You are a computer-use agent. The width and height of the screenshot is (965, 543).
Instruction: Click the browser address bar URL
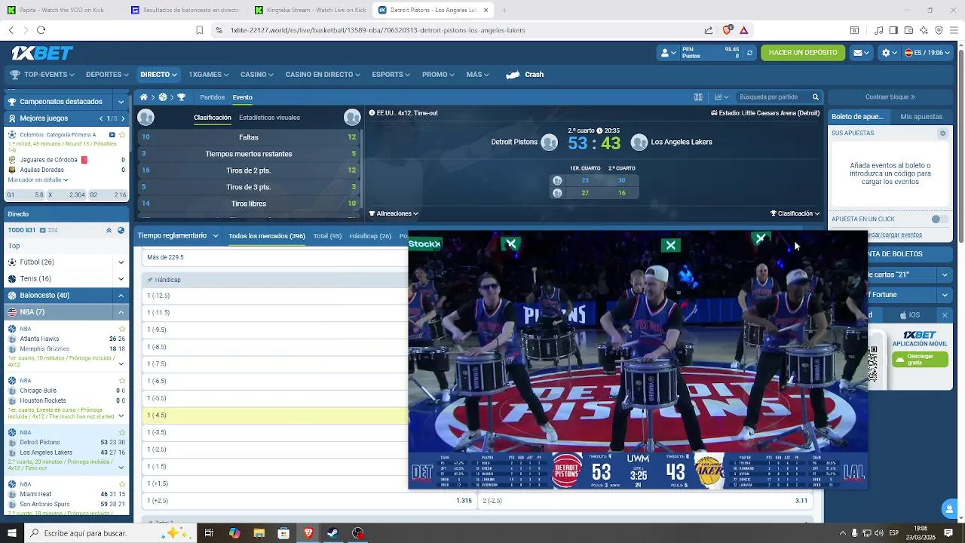coord(378,30)
